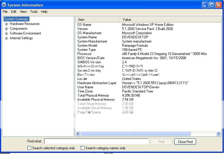
Task: Toggle Search category names only checkbox
Action: tap(82, 148)
